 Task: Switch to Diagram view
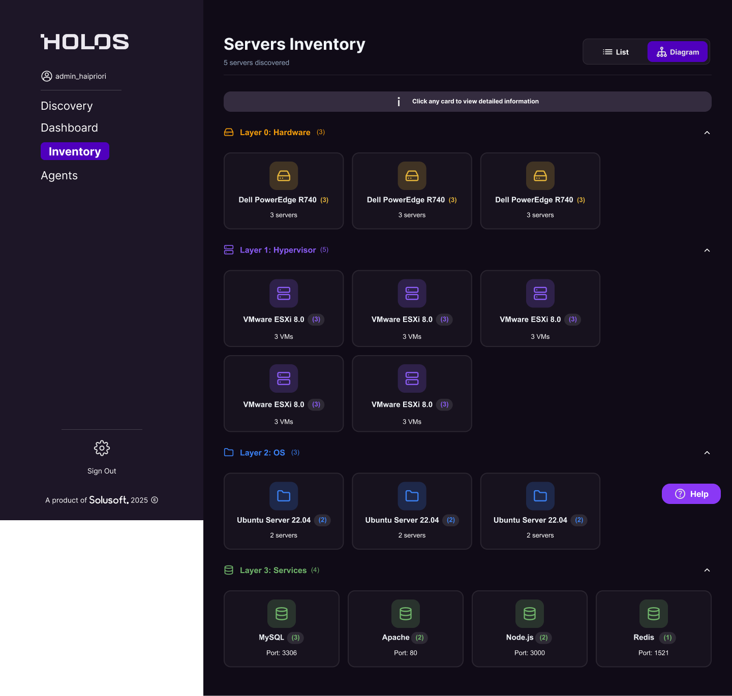pos(678,52)
